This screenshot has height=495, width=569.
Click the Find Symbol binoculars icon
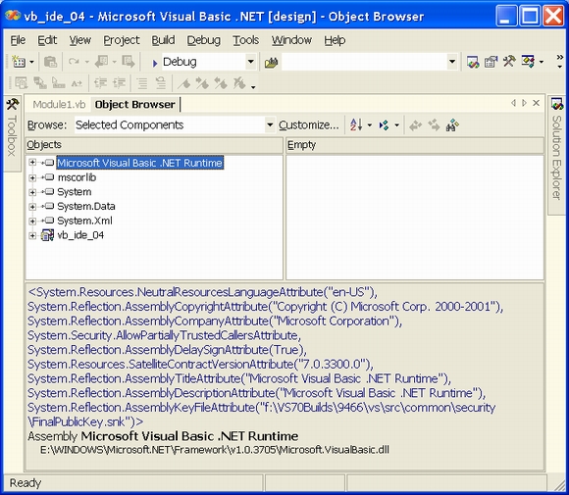click(x=452, y=125)
